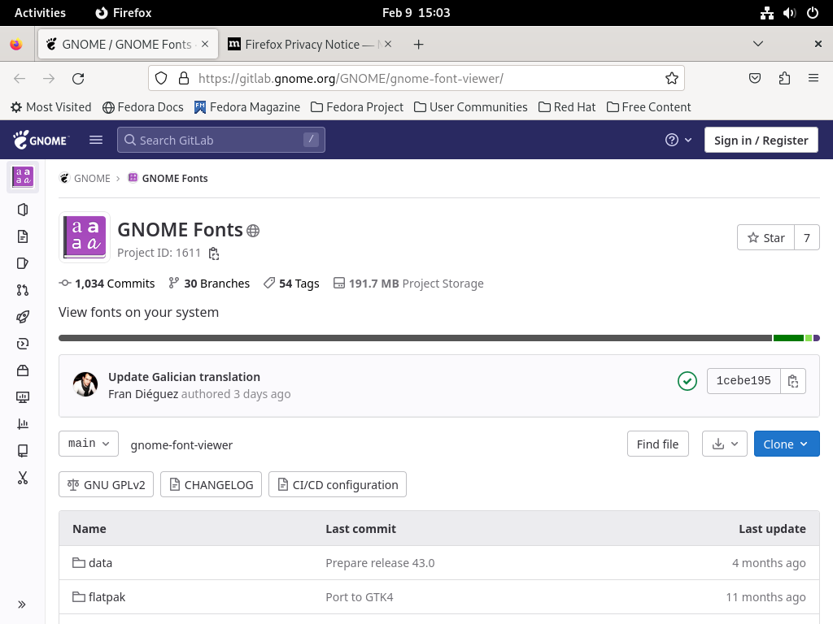Viewport: 833px width, 624px height.
Task: Click the Find file button
Action: [657, 444]
